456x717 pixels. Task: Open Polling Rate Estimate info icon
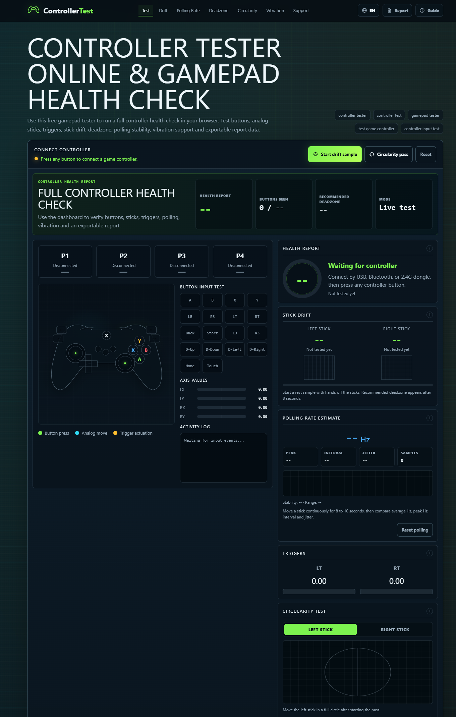tap(430, 418)
